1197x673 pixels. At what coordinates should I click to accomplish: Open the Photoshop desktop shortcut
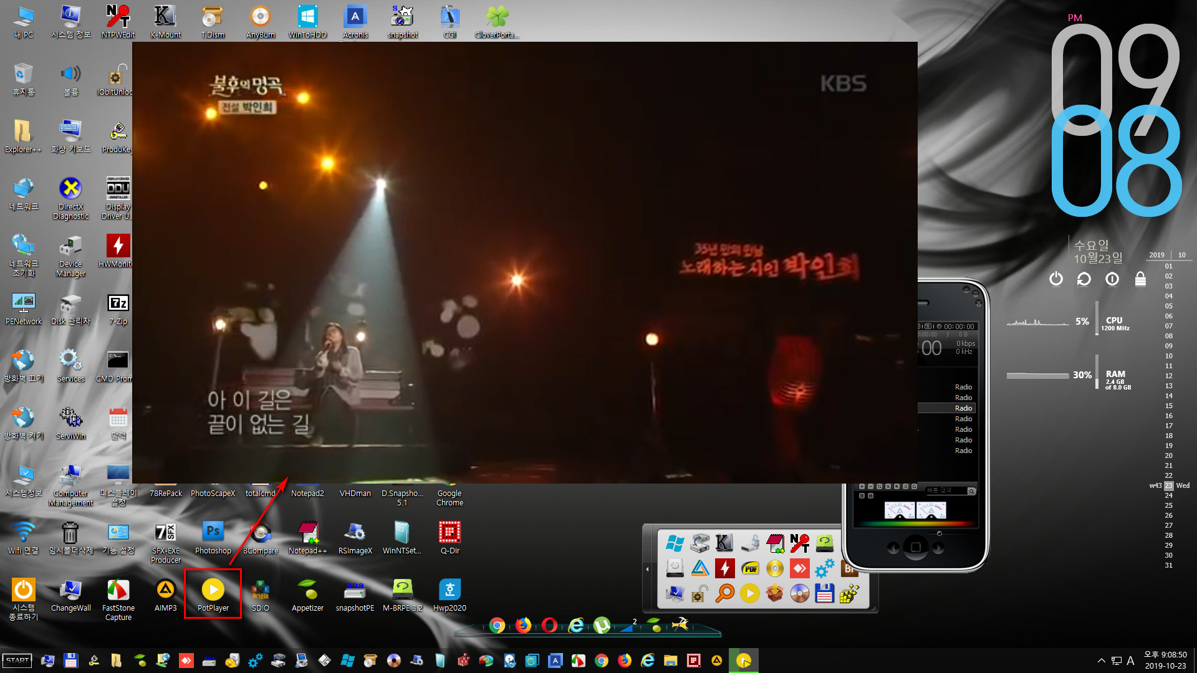coord(213,538)
